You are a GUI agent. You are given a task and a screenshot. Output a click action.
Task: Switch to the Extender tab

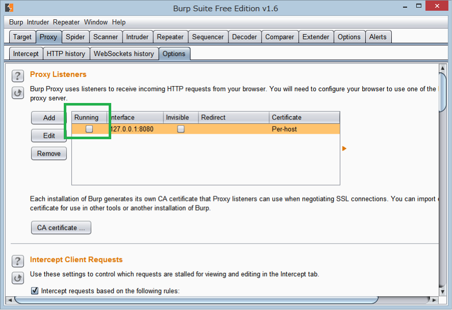[x=316, y=37]
